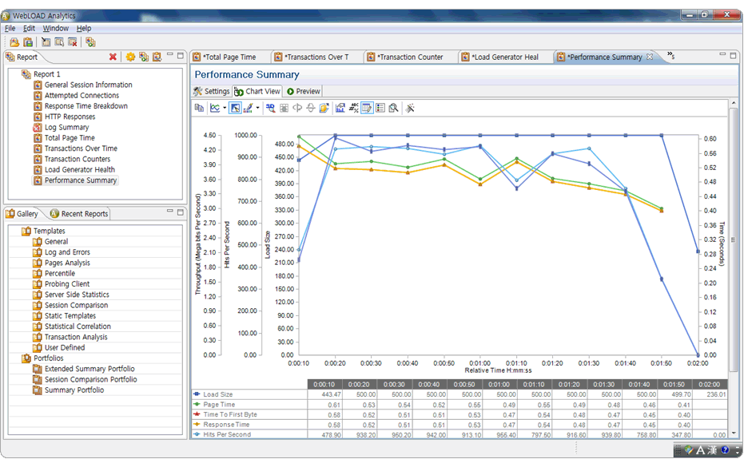Click the run report icon beside the gear
The width and height of the screenshot is (744, 459).
144,57
